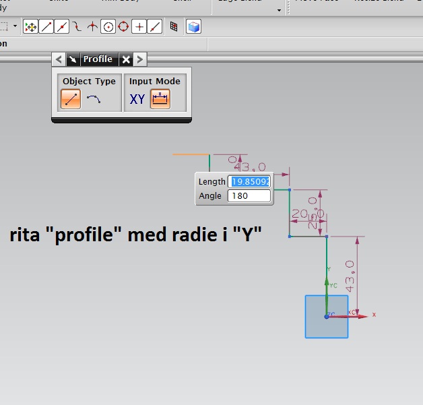Click the blue 3D cube view icon
This screenshot has width=423, height=405.
point(194,26)
